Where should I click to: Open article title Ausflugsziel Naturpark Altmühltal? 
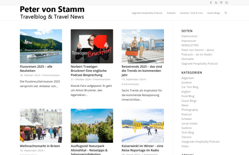[89, 150]
